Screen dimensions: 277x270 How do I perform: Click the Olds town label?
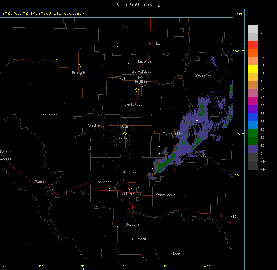coord(125,126)
